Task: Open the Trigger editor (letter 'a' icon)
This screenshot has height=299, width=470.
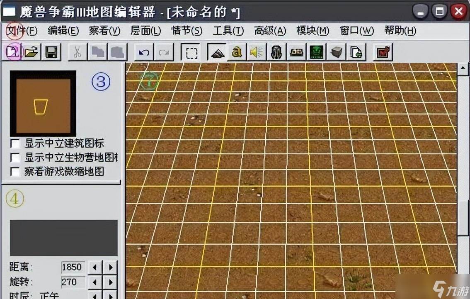Action: coord(237,53)
